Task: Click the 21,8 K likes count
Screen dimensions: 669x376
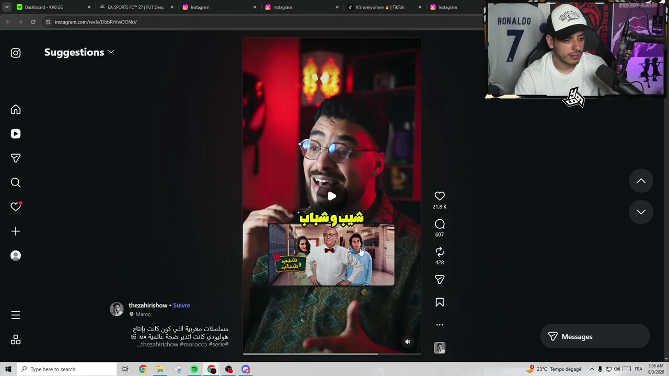Action: click(x=440, y=207)
